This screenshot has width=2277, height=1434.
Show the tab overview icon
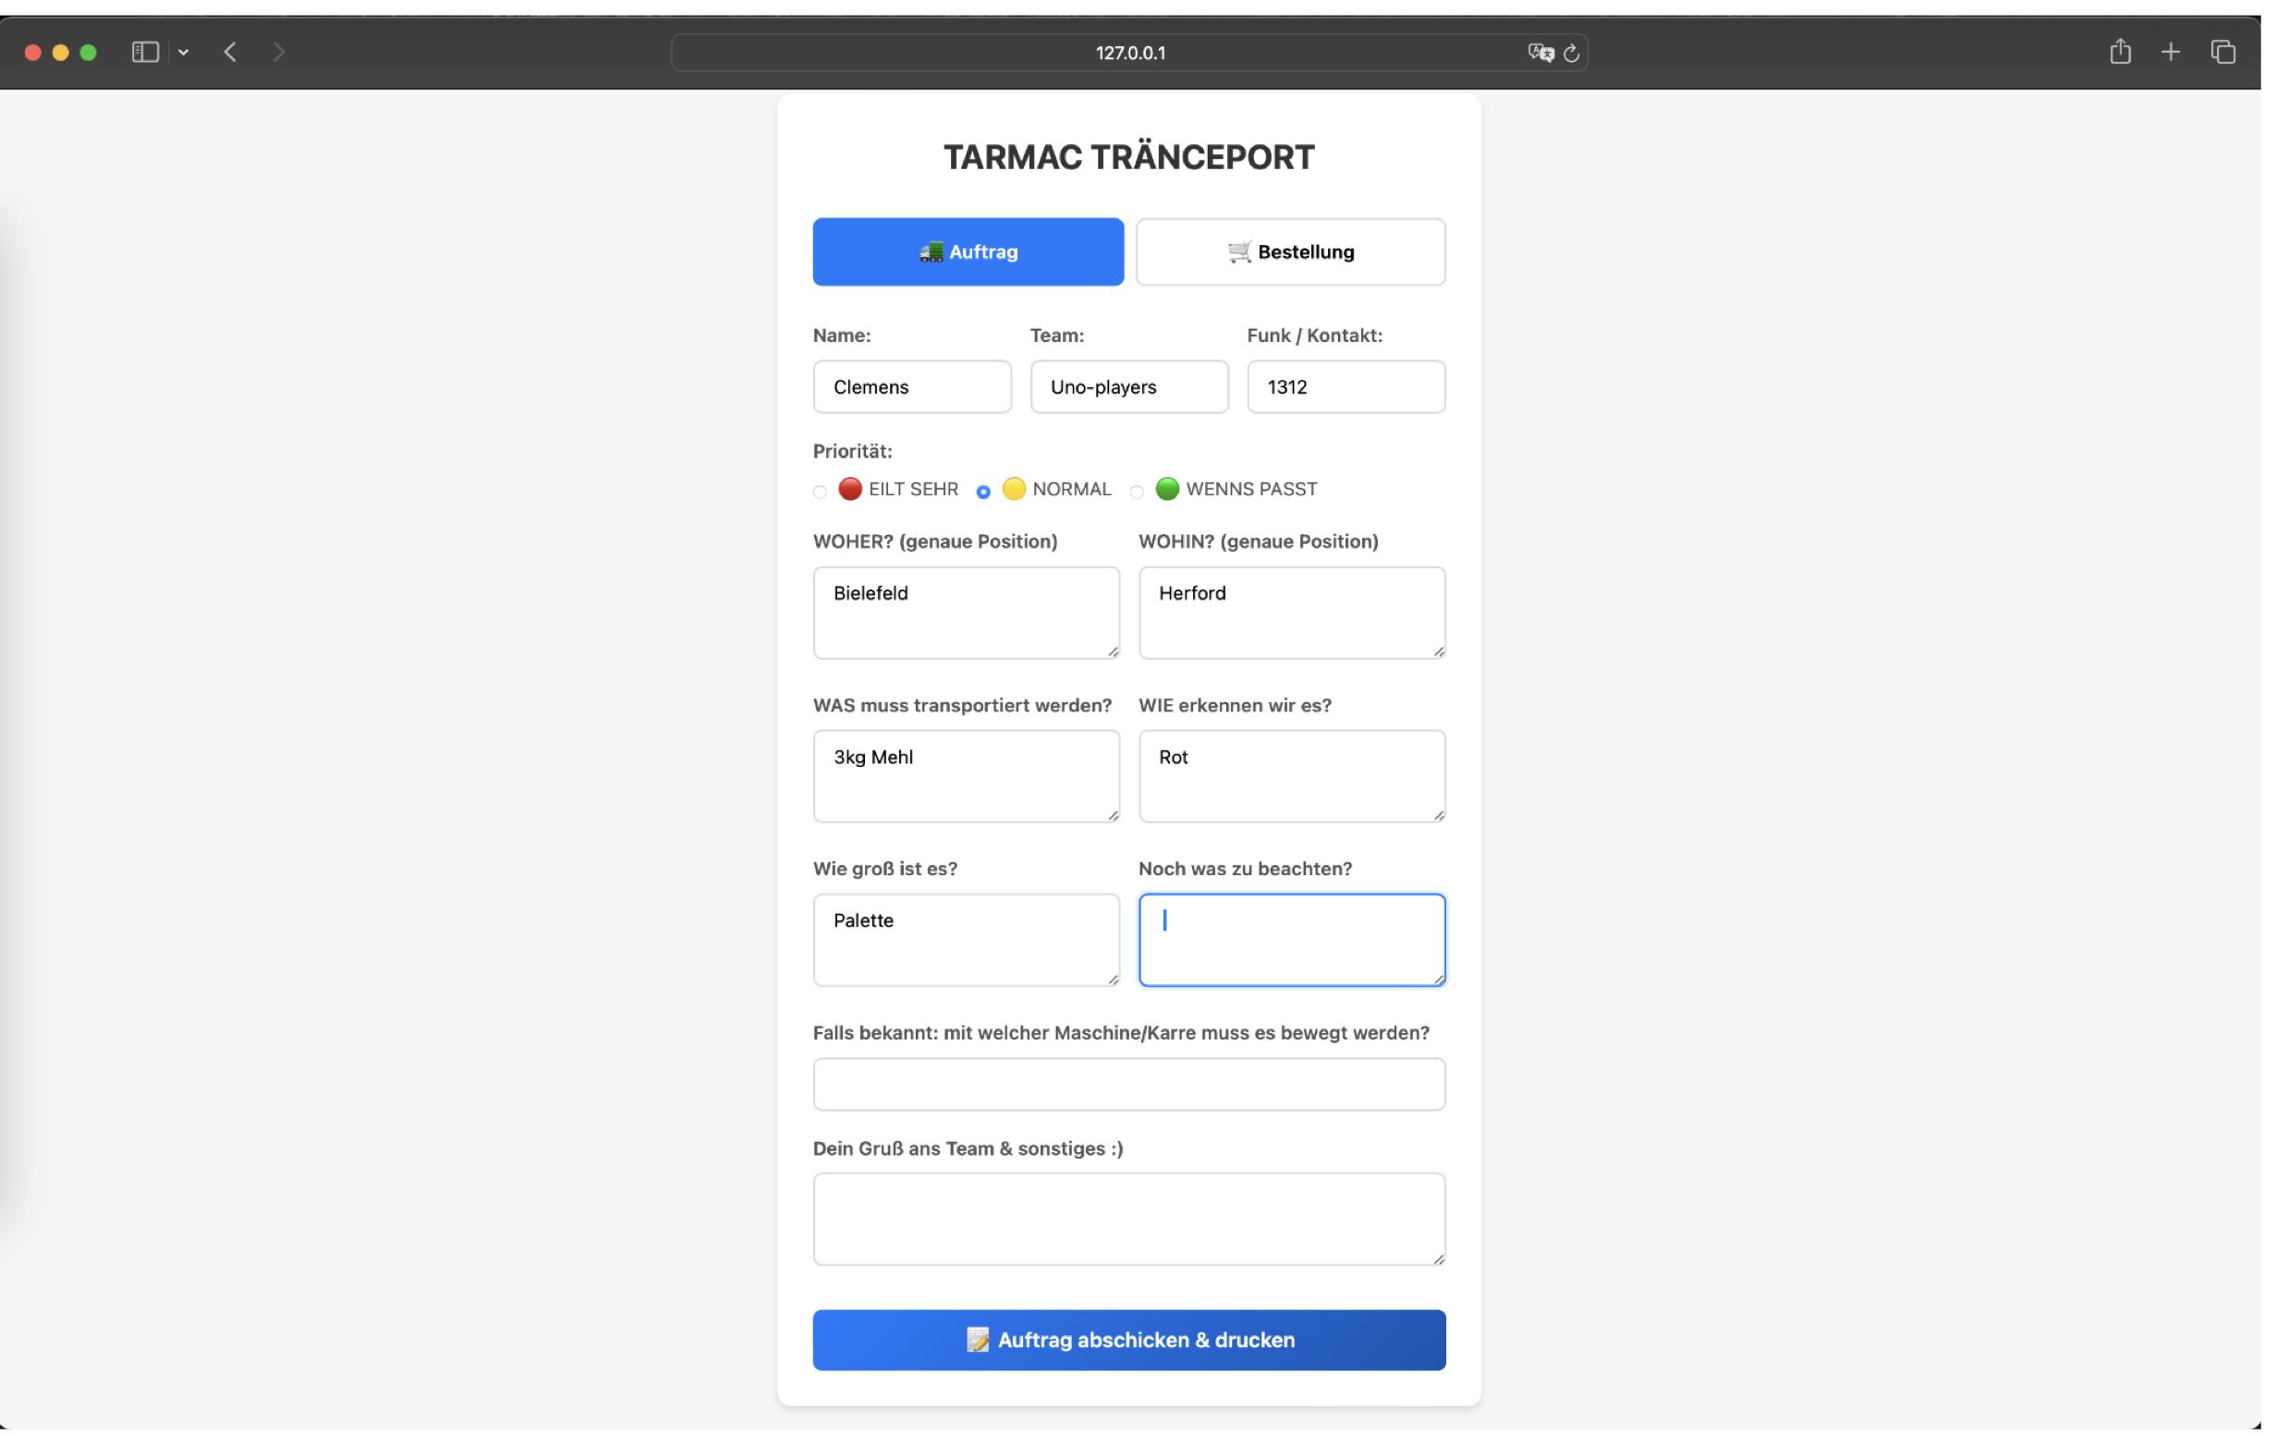pyautogui.click(x=2223, y=52)
